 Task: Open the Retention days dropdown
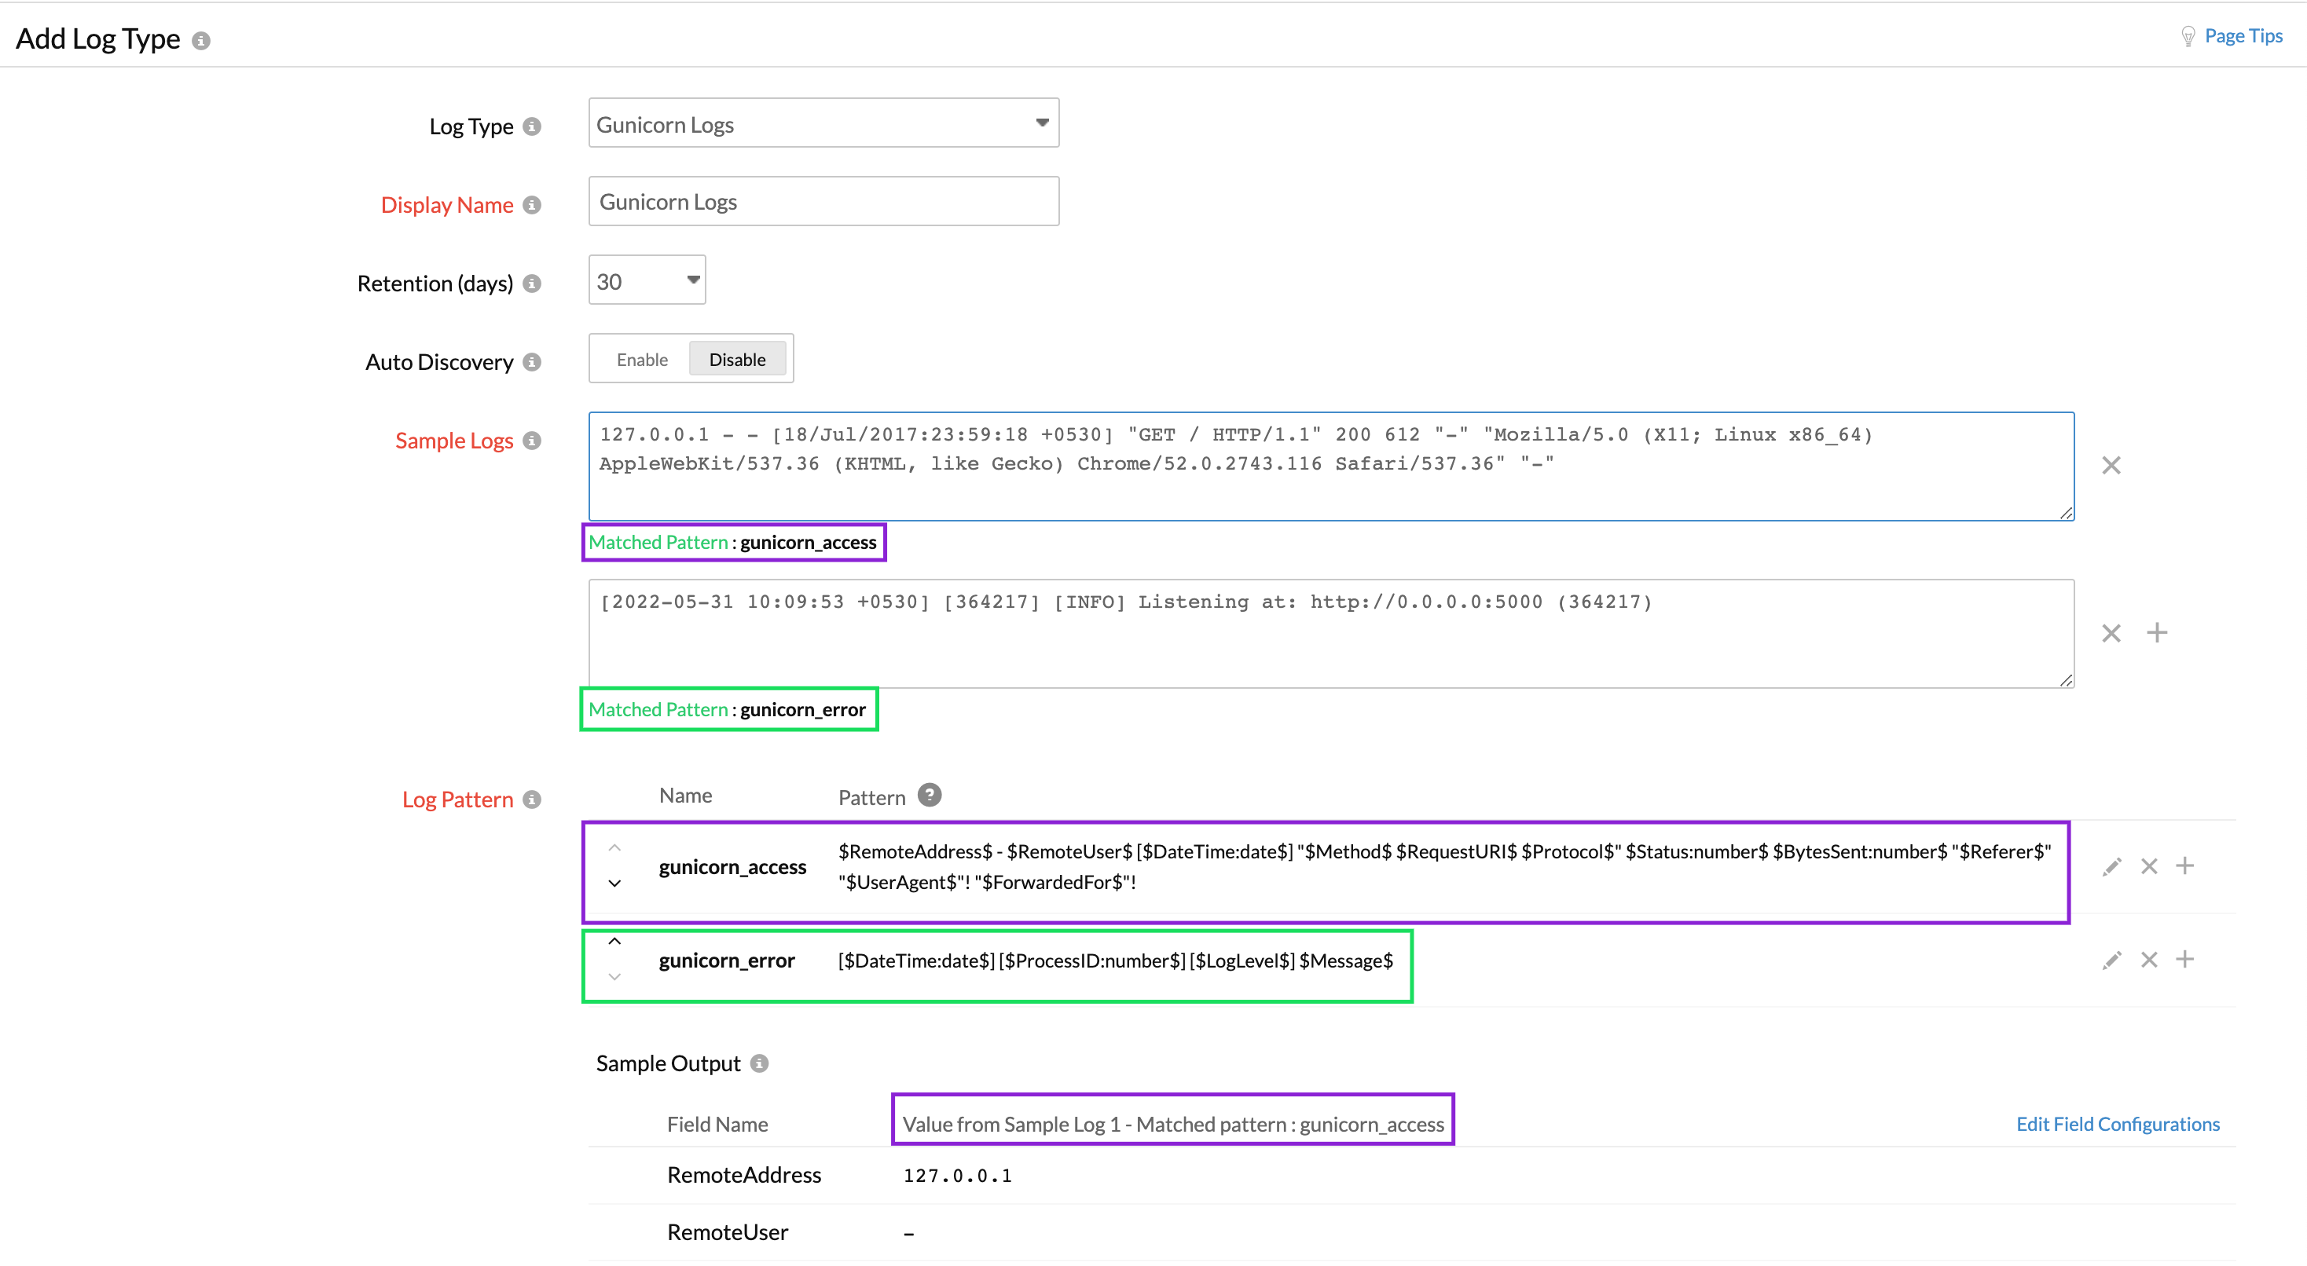click(646, 280)
